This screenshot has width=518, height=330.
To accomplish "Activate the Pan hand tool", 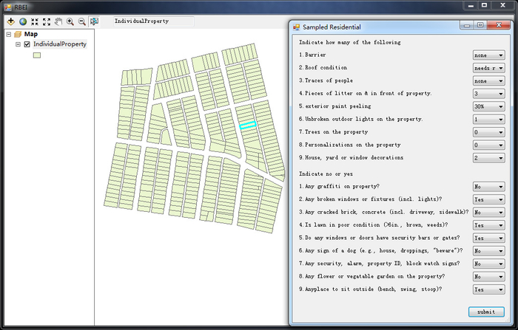I will (x=58, y=22).
